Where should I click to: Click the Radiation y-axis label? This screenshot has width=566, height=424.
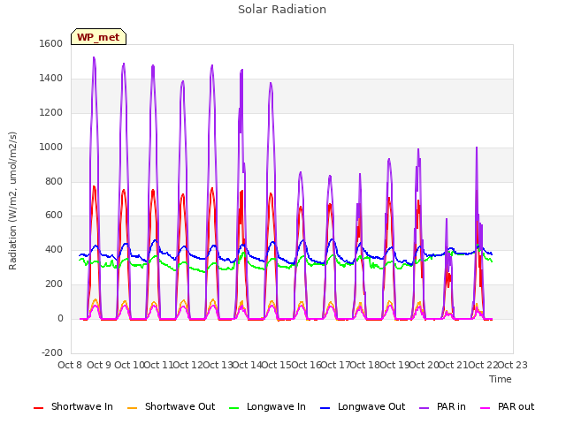12,201
